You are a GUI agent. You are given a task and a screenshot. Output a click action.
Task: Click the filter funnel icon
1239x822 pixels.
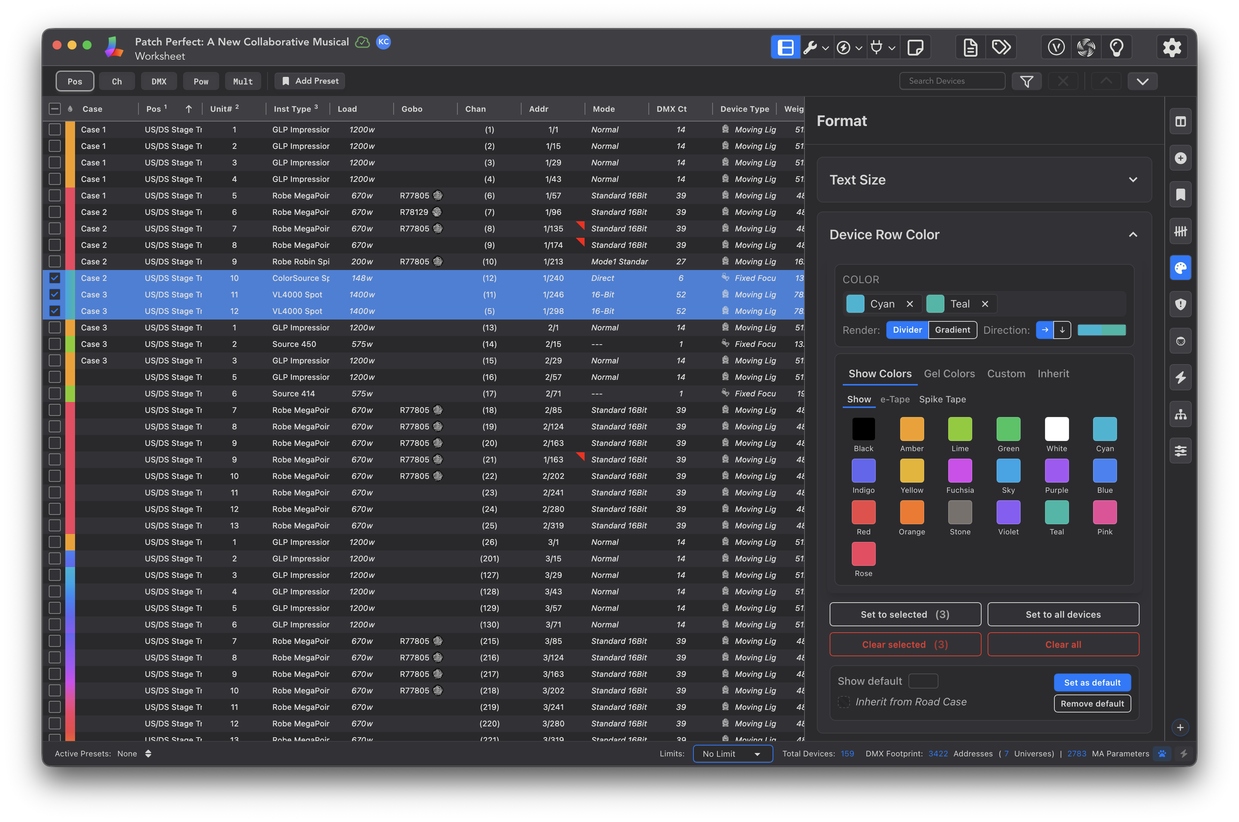pyautogui.click(x=1027, y=81)
